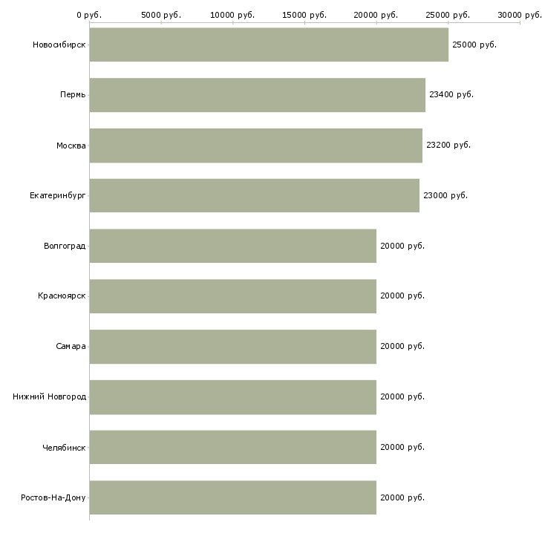This screenshot has width=542, height=542.
Task: Click the 25000 руб. value label
Action: pyautogui.click(x=474, y=45)
